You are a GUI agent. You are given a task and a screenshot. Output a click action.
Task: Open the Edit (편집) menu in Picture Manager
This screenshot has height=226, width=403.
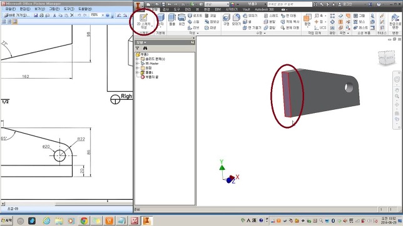(x=25, y=9)
